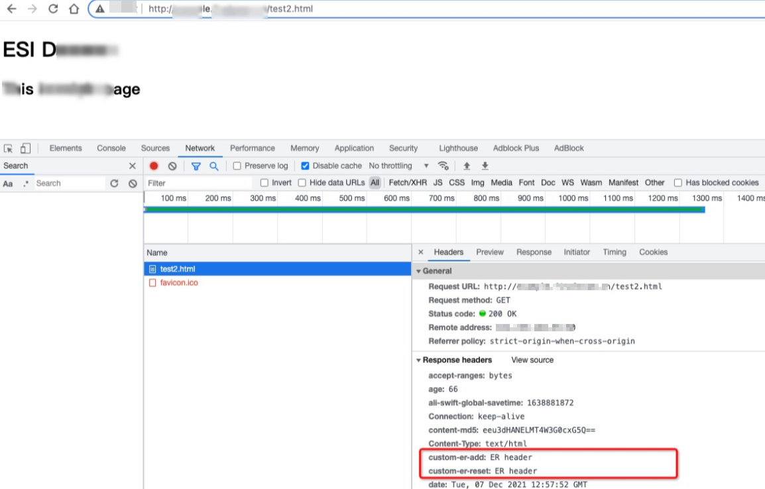The height and width of the screenshot is (489, 765).
Task: Select the Headers detail tab
Action: coord(448,252)
